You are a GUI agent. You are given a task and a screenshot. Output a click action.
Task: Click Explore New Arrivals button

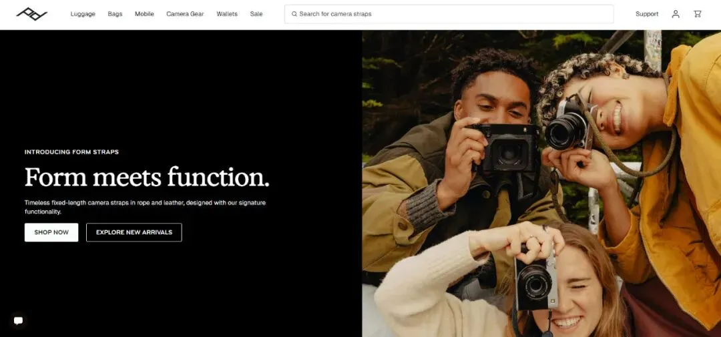[x=134, y=232]
